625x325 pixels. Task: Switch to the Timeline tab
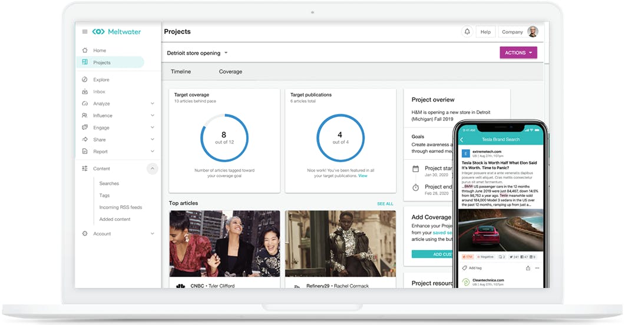coord(181,72)
